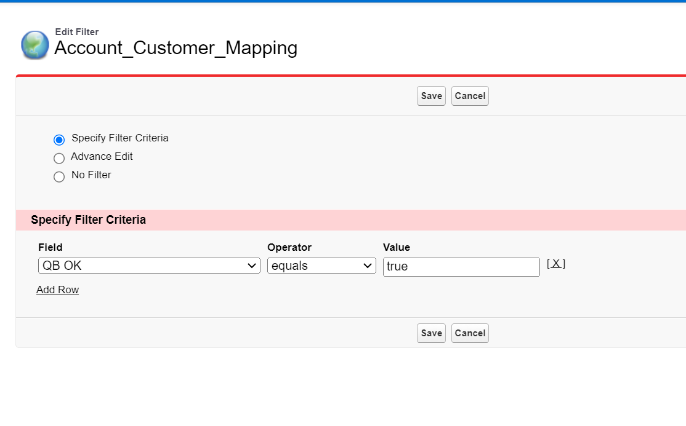Click the globe icon beside the page title
The height and width of the screenshot is (426, 686).
[x=34, y=45]
